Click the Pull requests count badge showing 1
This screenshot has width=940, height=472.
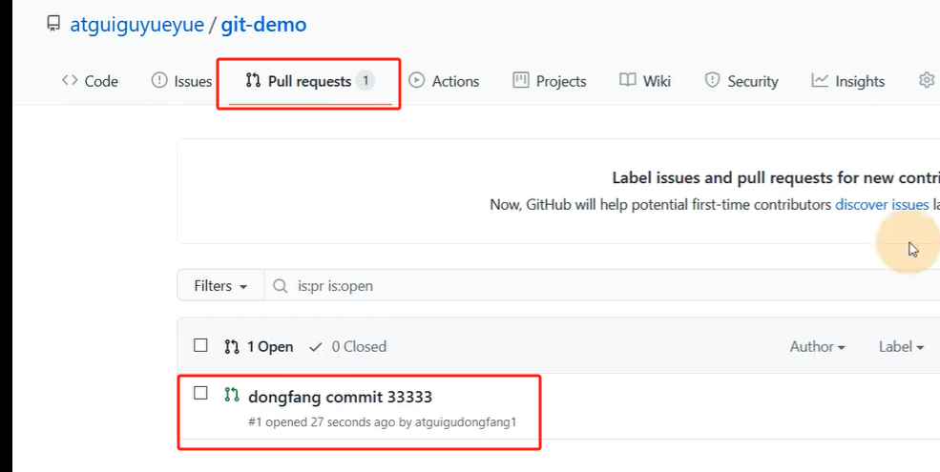pyautogui.click(x=366, y=81)
